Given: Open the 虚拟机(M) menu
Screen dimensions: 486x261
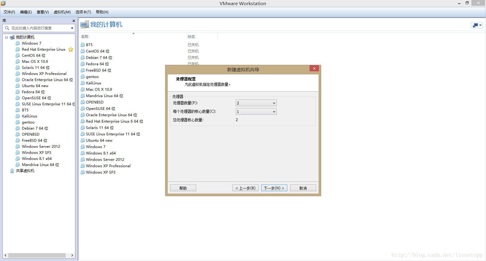Looking at the screenshot, I should click(62, 12).
